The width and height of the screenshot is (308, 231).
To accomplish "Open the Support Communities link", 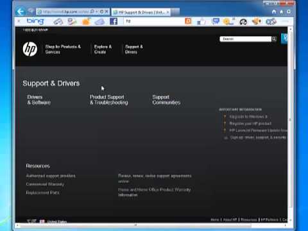I will (x=166, y=99).
